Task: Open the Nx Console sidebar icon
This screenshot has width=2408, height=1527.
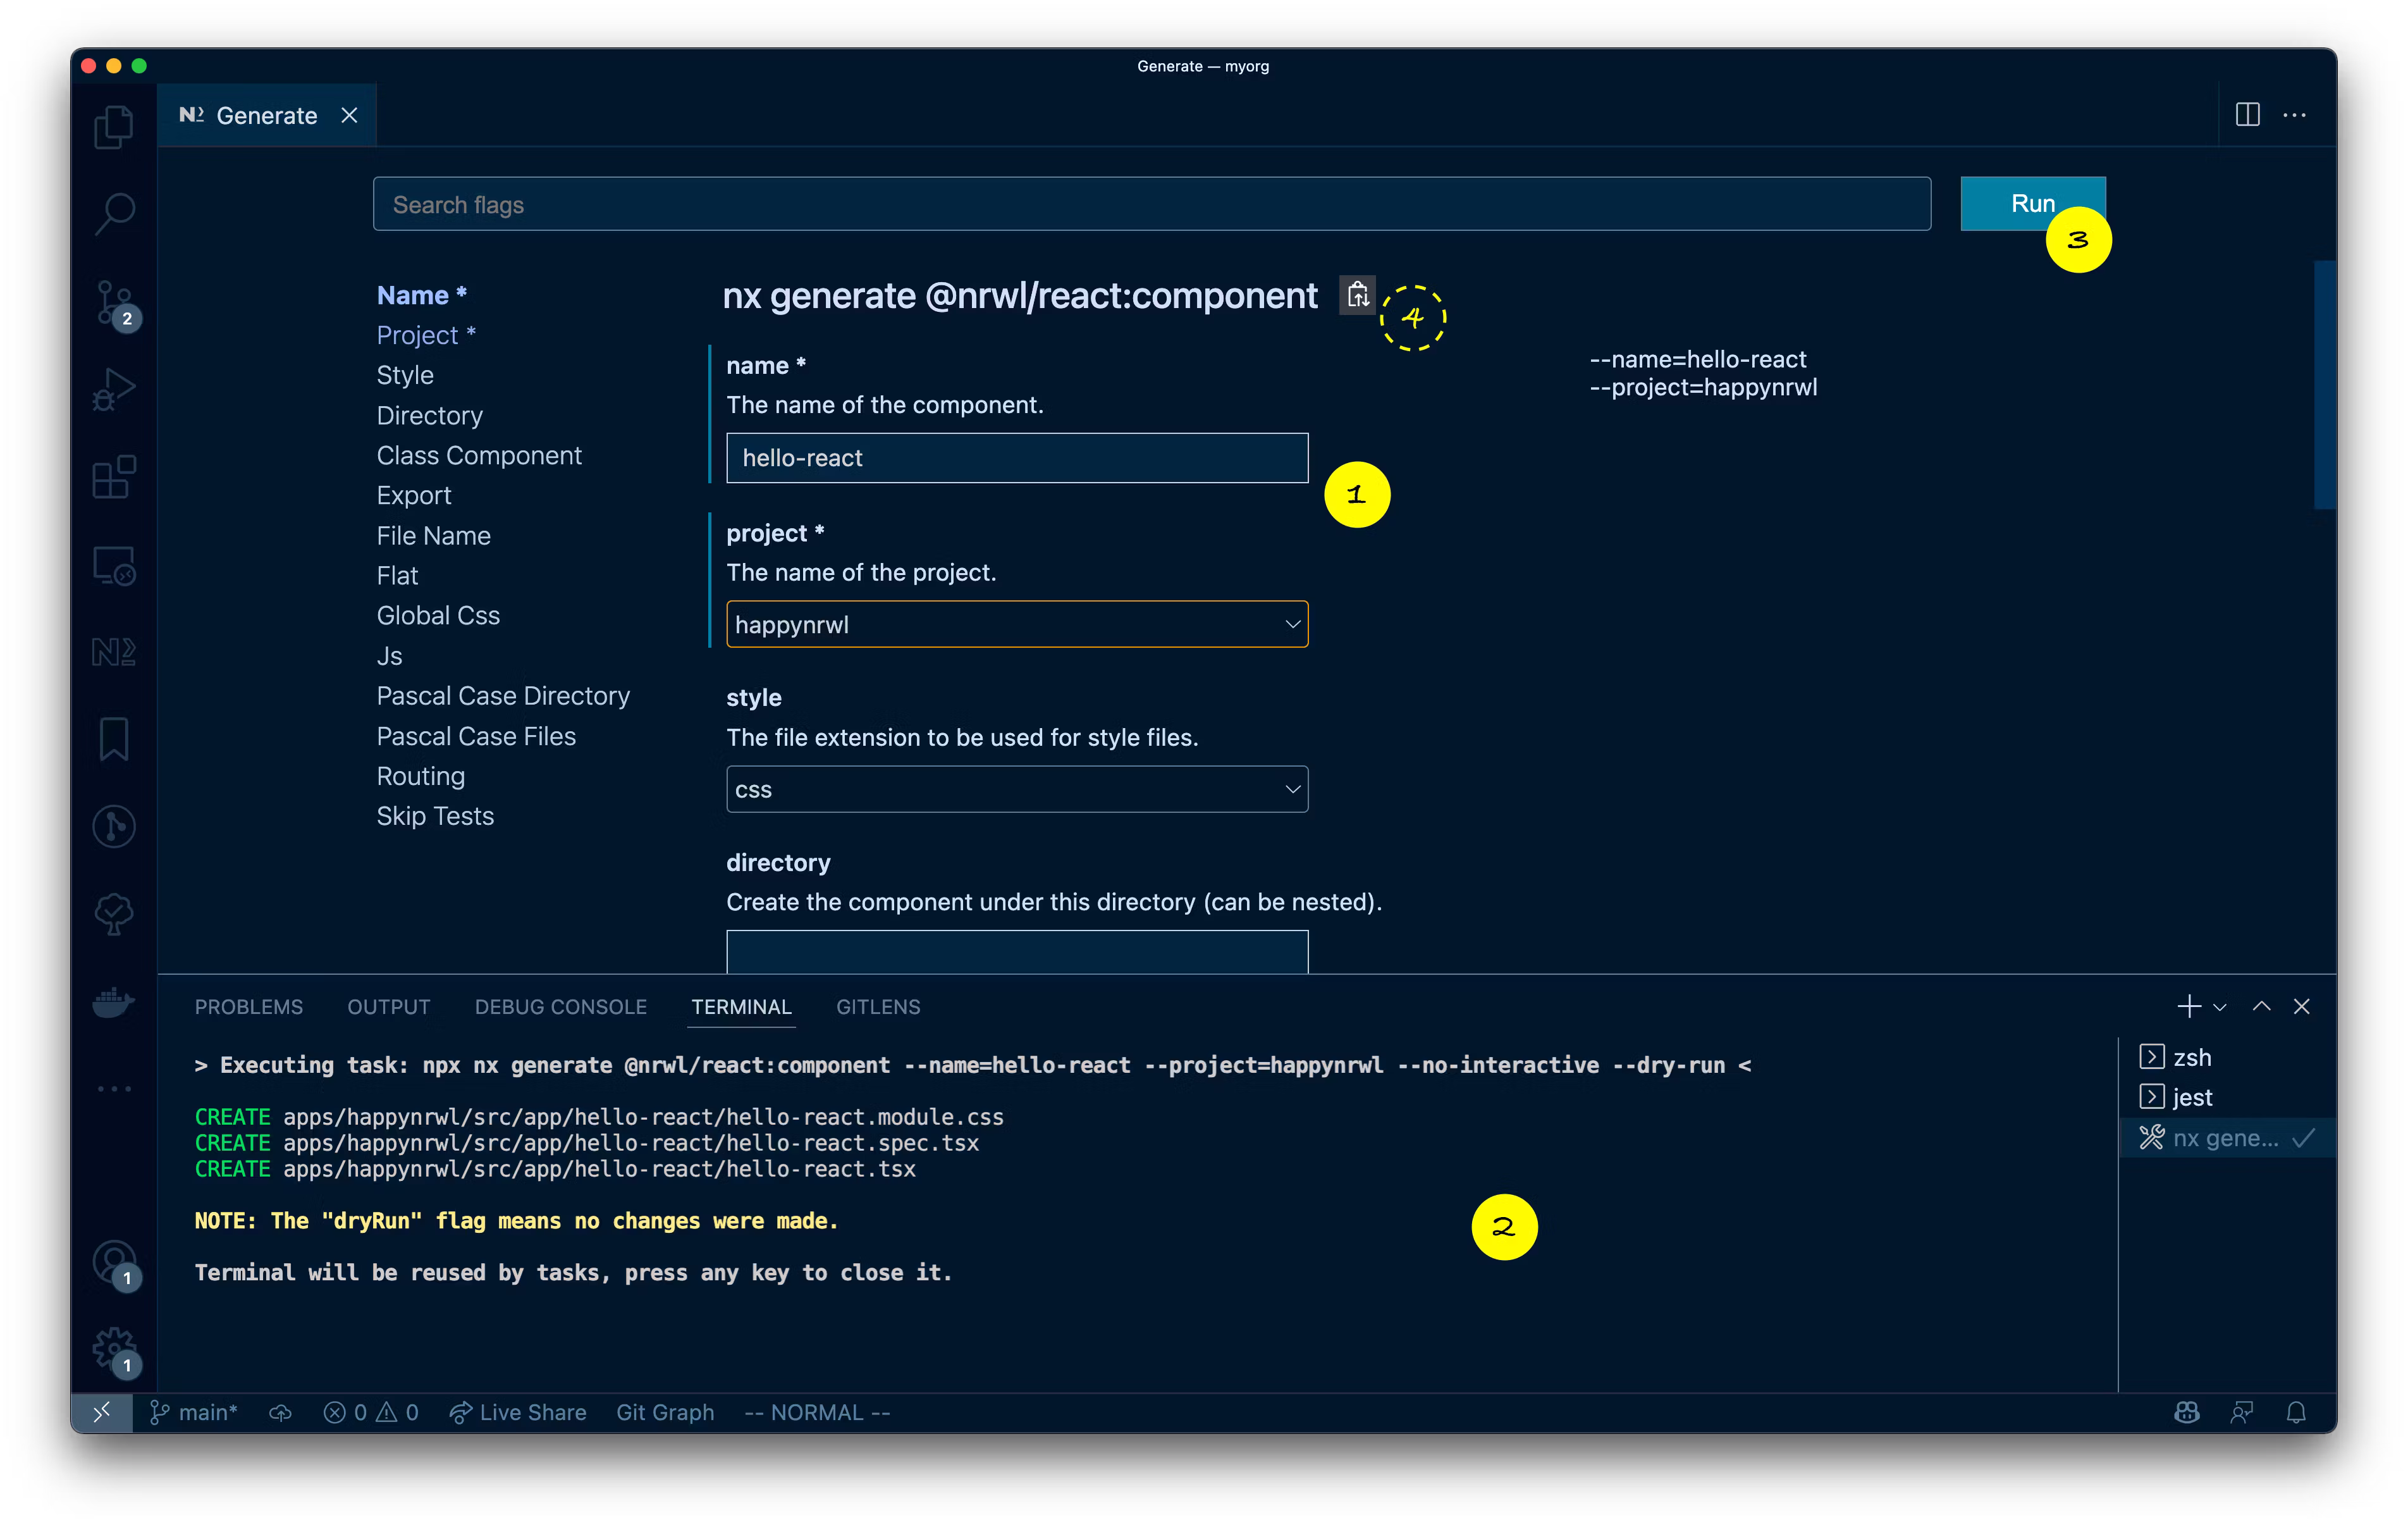Action: coord(113,652)
